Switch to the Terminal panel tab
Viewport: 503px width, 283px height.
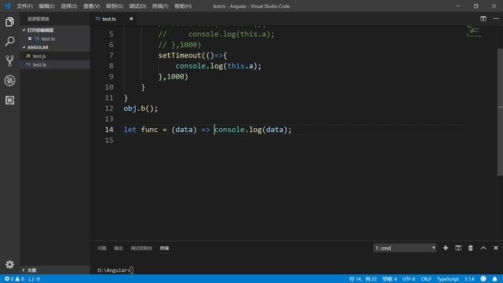click(x=164, y=248)
